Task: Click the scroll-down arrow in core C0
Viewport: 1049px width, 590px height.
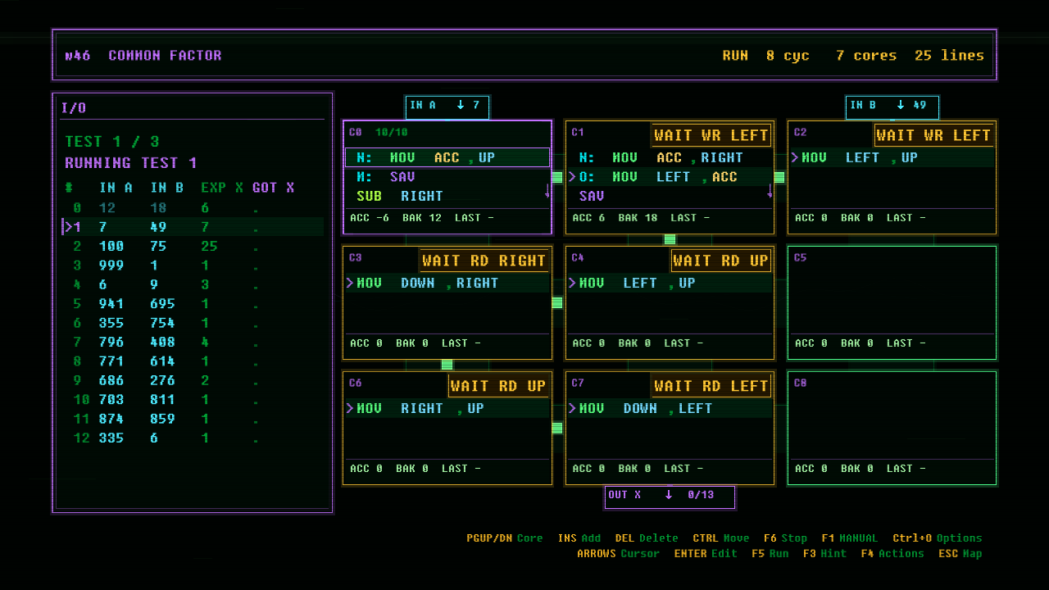Action: (x=547, y=192)
